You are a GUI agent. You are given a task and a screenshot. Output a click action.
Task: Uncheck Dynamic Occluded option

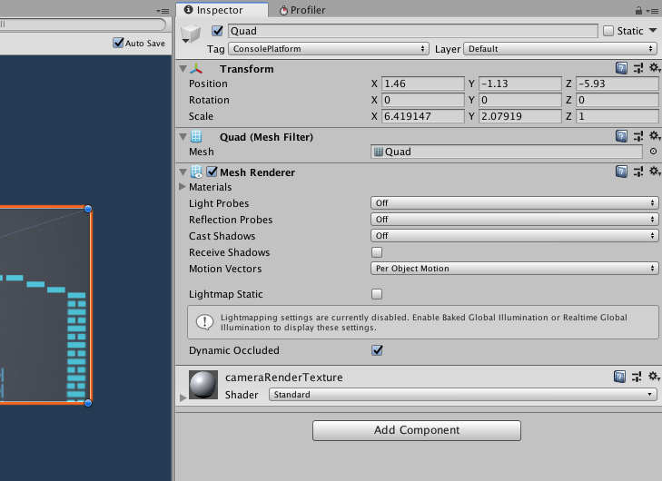tap(377, 350)
